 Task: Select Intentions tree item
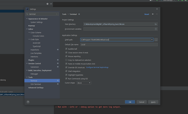34,57
